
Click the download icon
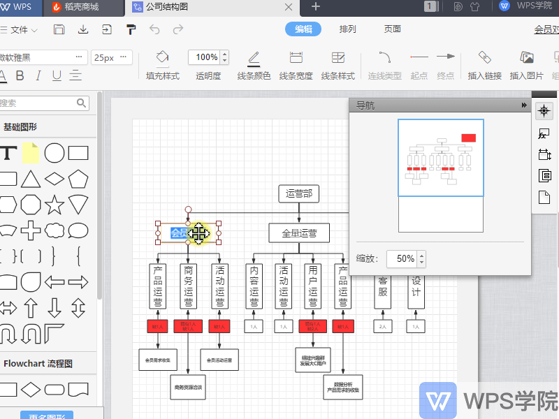83,29
